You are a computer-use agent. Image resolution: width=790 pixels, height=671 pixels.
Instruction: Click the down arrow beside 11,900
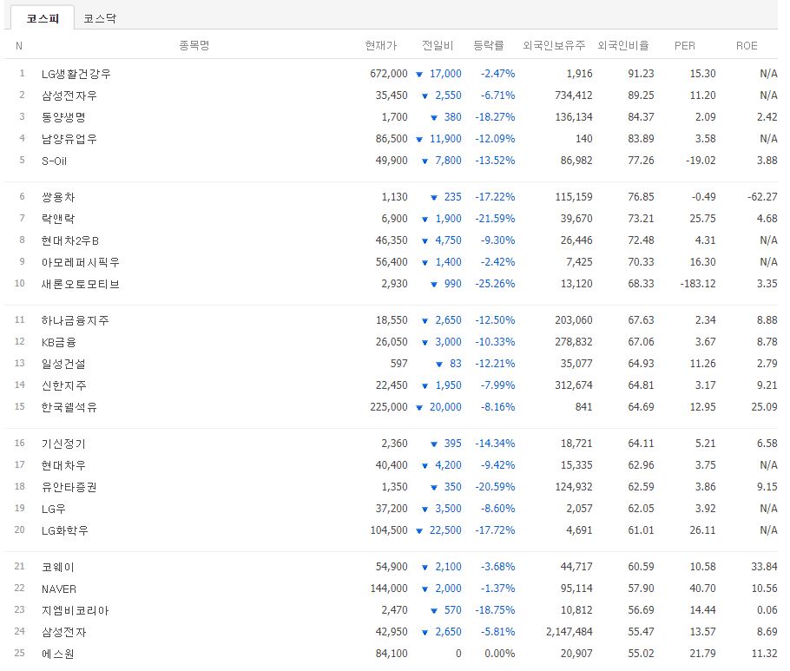click(419, 140)
